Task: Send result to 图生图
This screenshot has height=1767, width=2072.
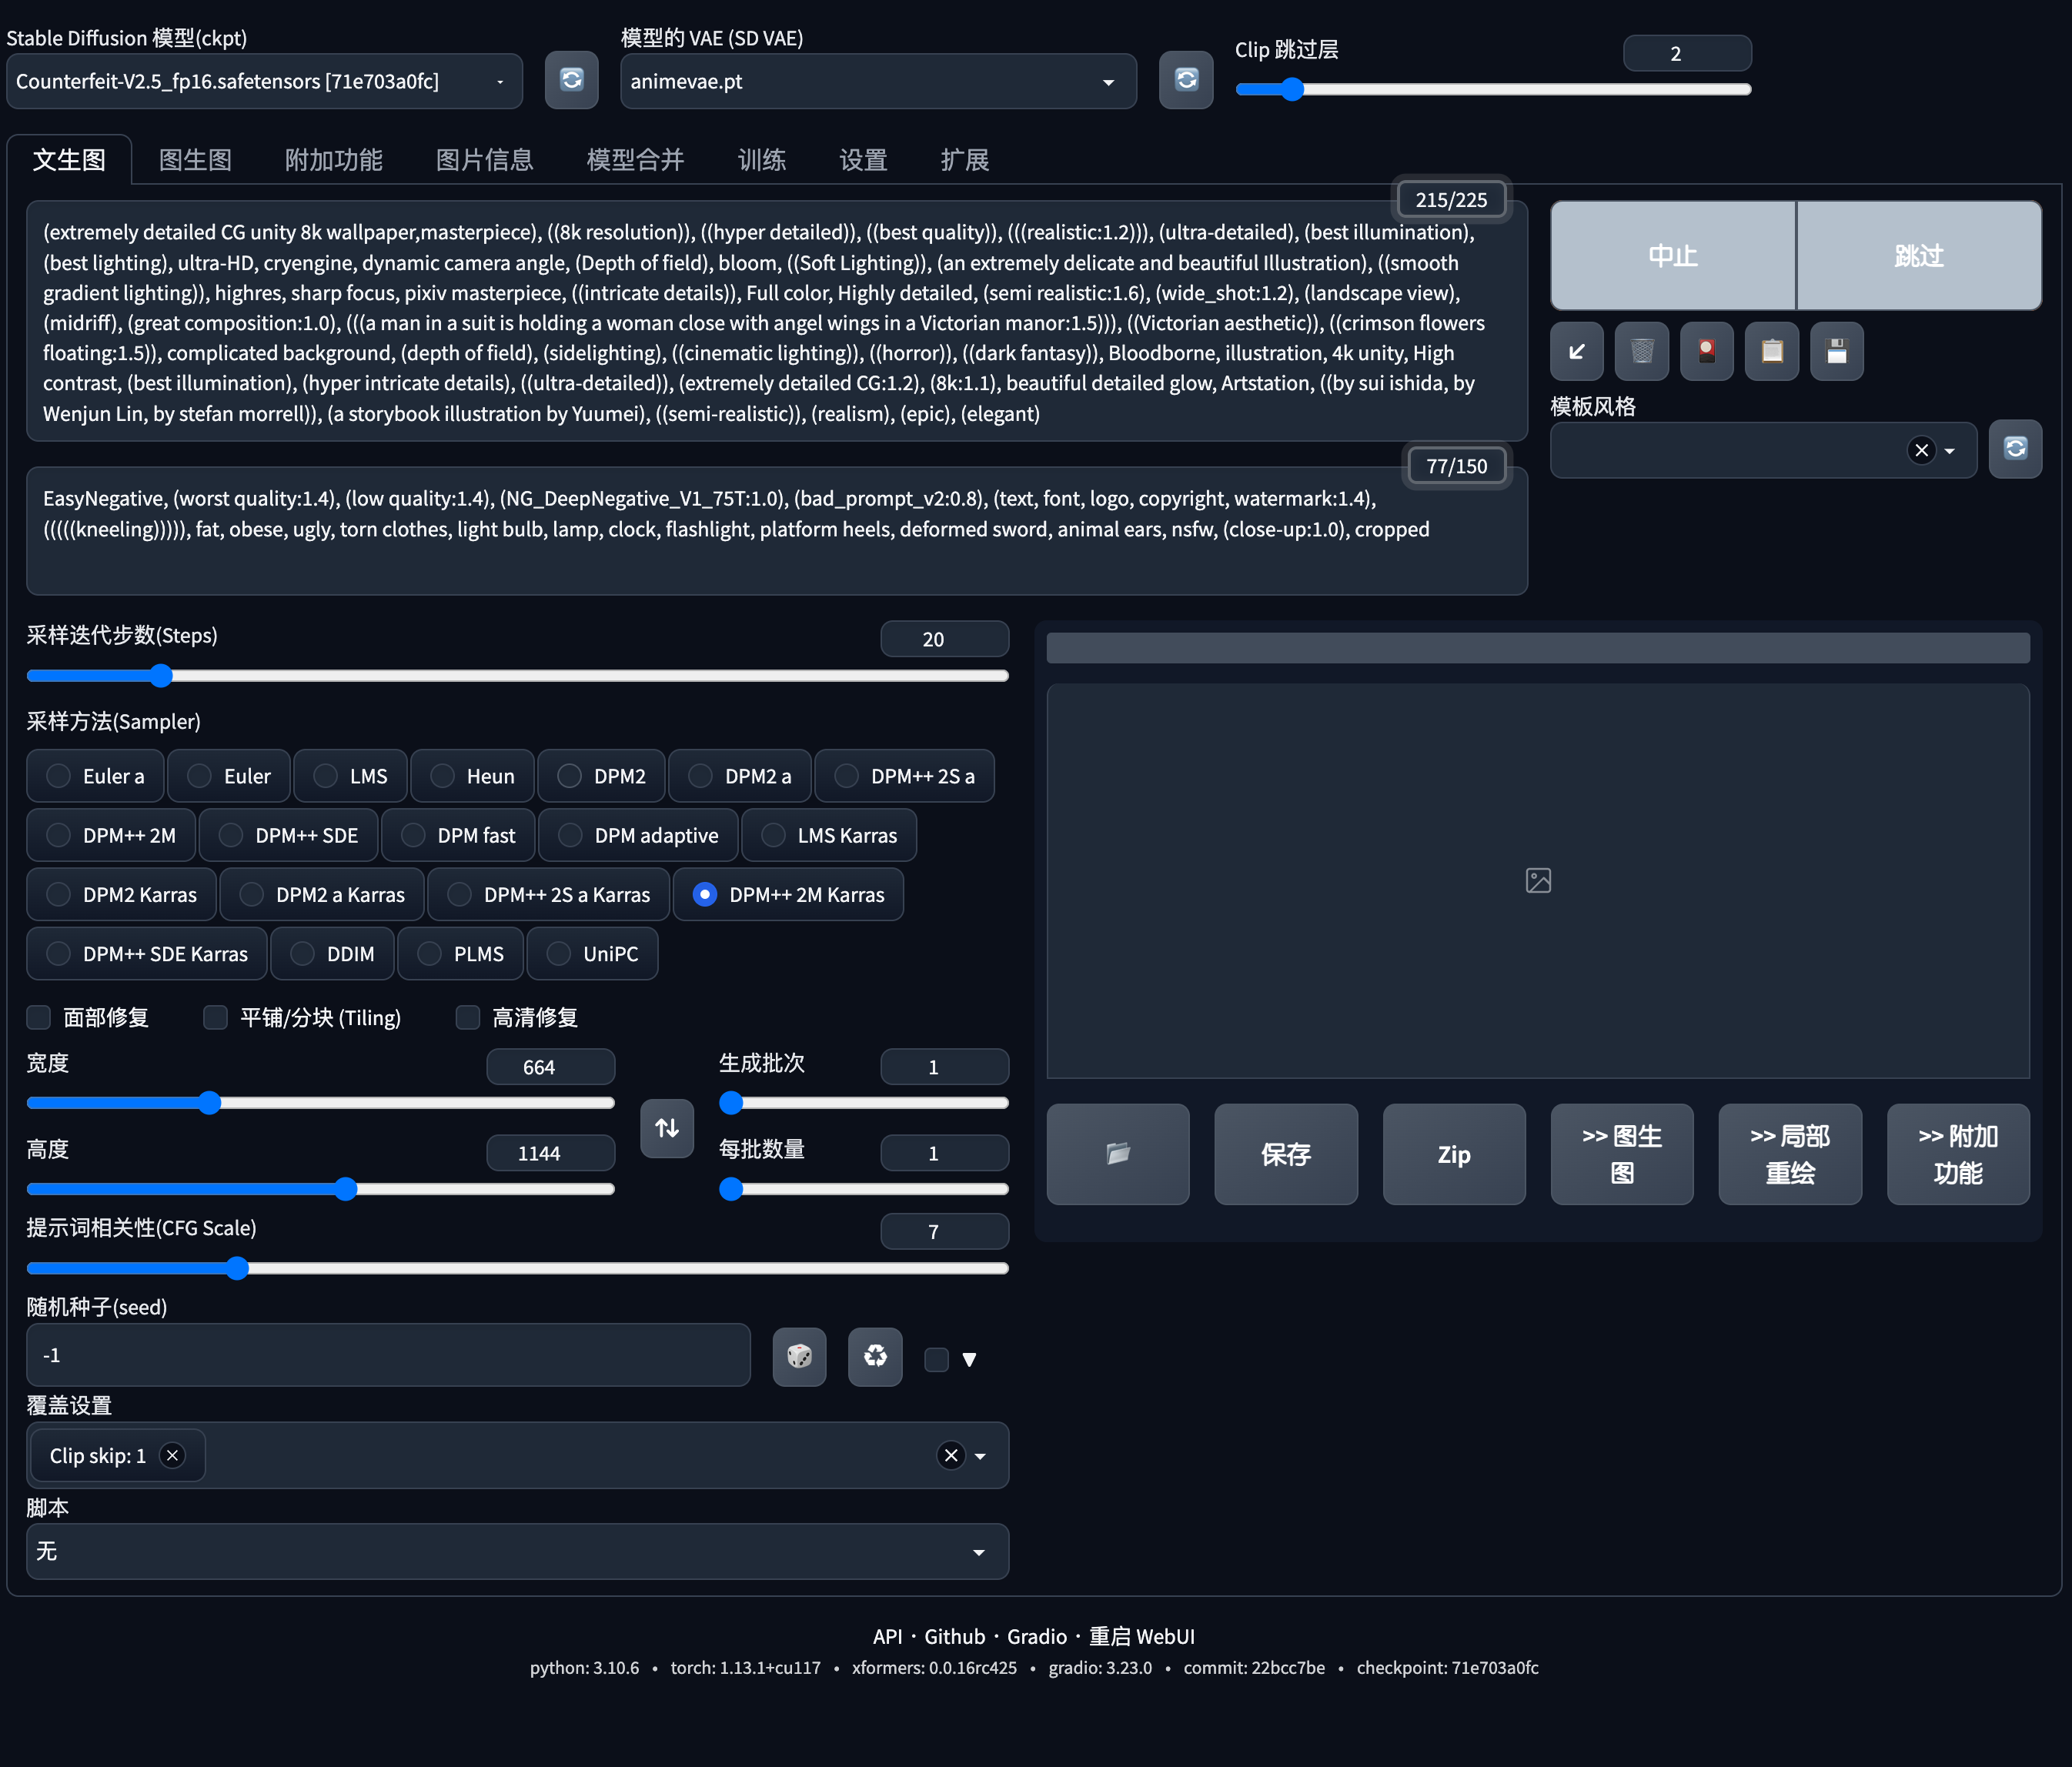Action: (x=1622, y=1154)
